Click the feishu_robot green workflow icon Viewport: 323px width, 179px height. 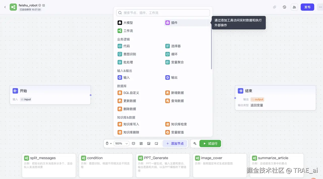click(13, 7)
